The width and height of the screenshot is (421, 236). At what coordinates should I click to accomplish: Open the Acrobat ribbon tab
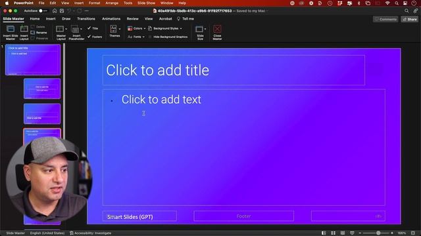coord(165,19)
